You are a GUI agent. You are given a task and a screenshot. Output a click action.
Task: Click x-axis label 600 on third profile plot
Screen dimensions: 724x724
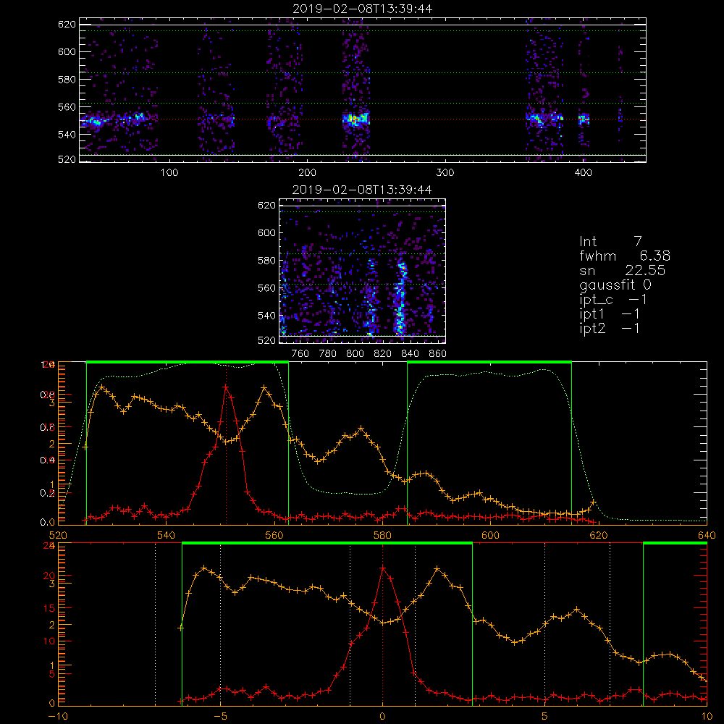(490, 535)
